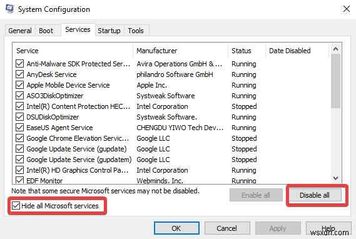Image resolution: width=356 pixels, height=239 pixels.
Task: Uncheck EaseUS Agent Service
Action: click(x=20, y=128)
